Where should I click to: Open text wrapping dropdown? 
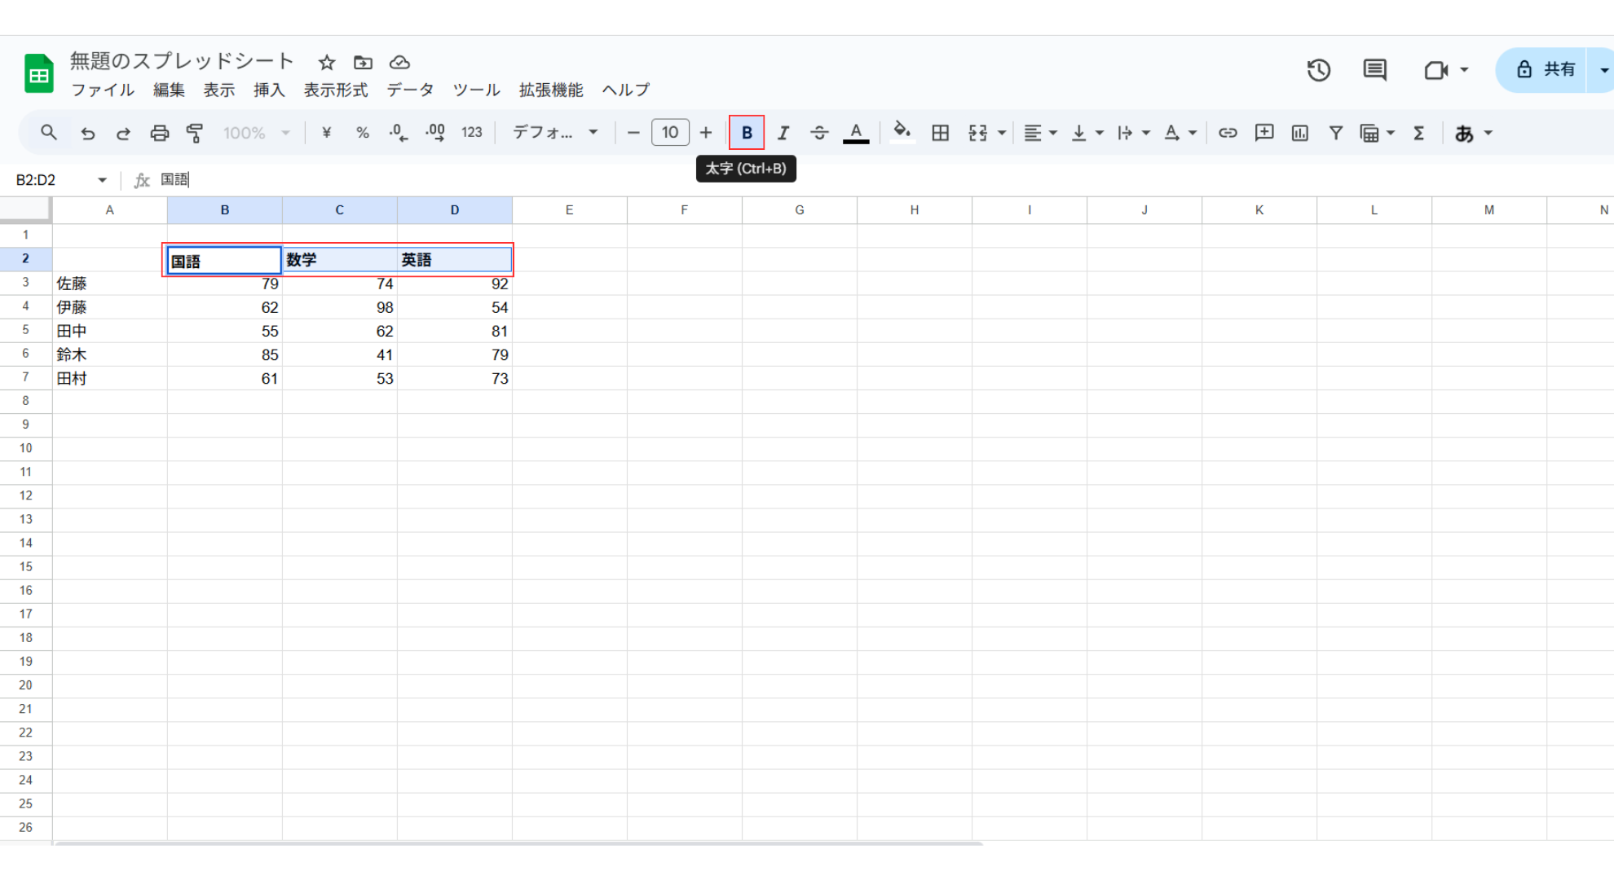coord(1134,133)
